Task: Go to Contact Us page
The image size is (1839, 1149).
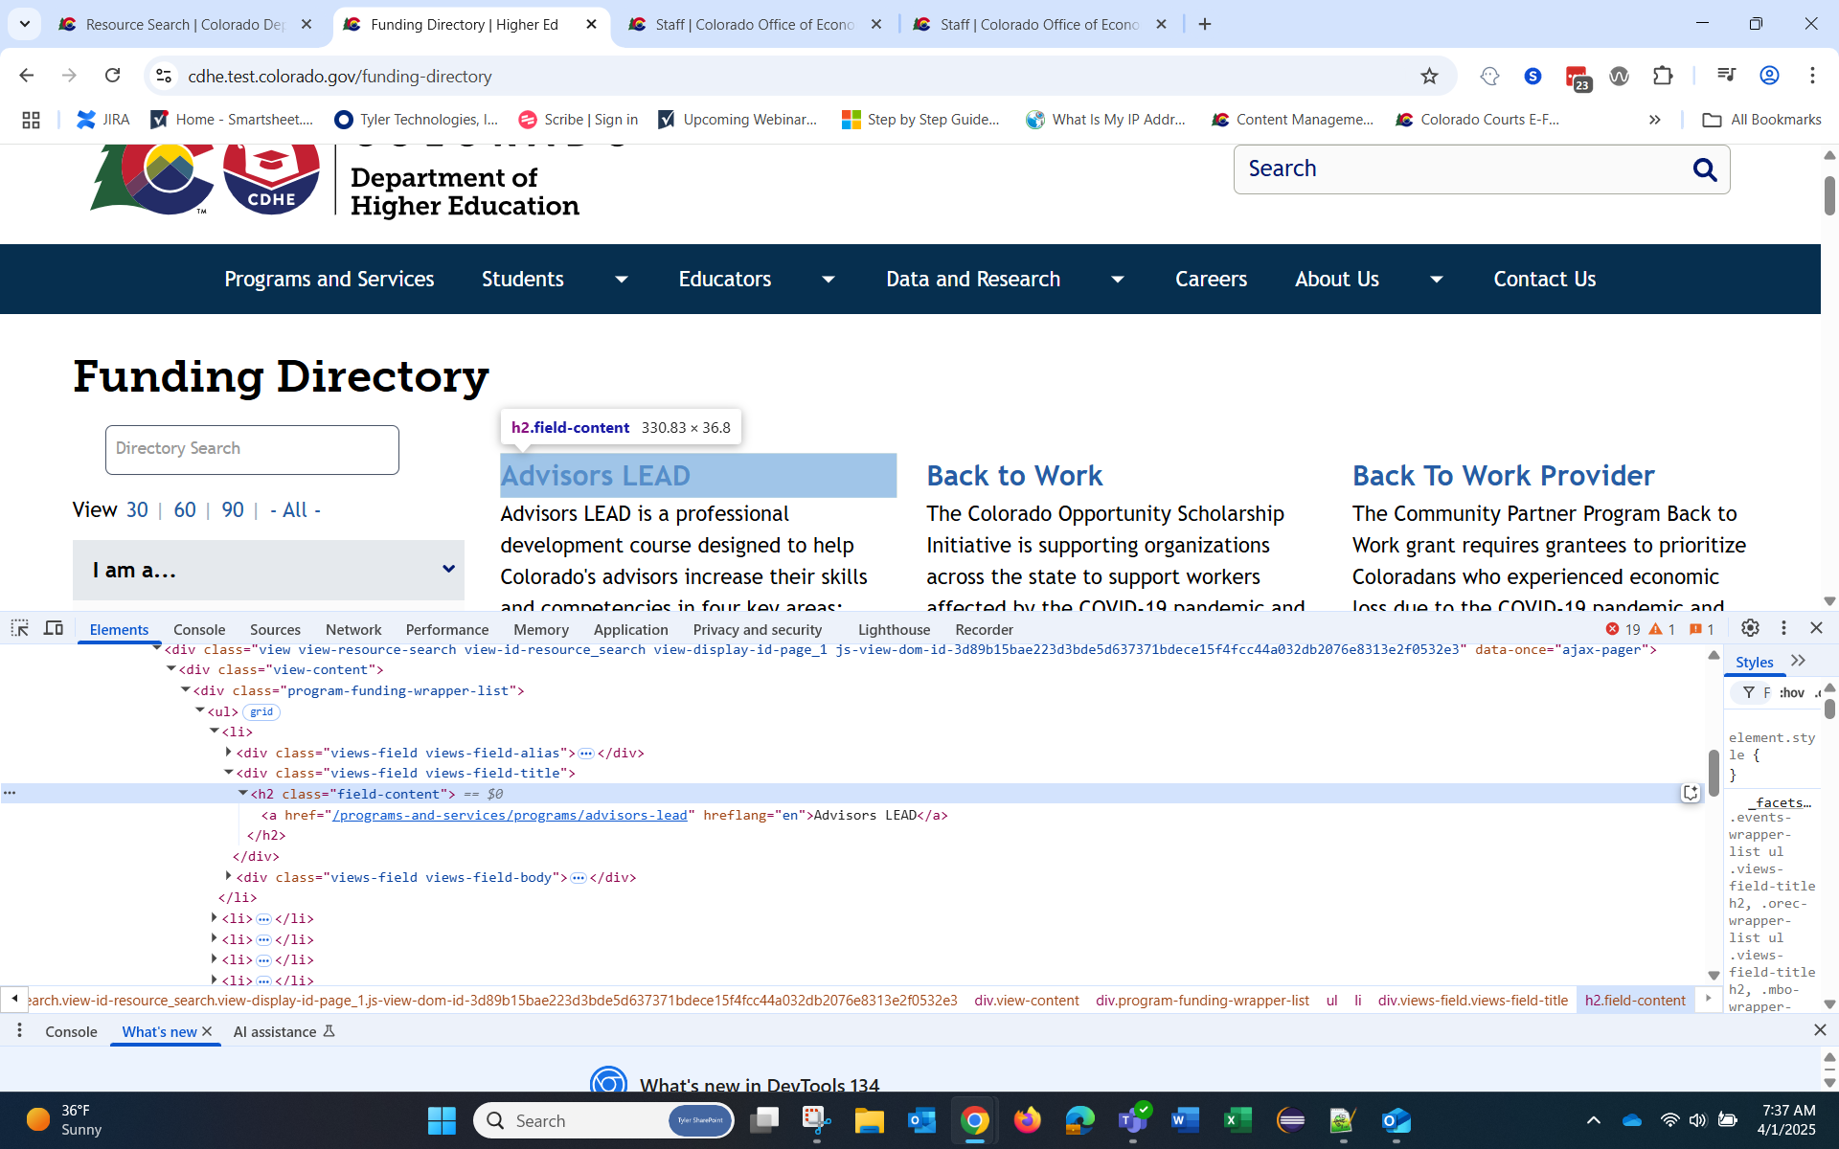Action: click(1544, 279)
